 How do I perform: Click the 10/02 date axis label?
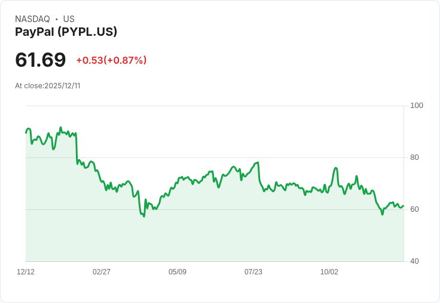(x=329, y=272)
